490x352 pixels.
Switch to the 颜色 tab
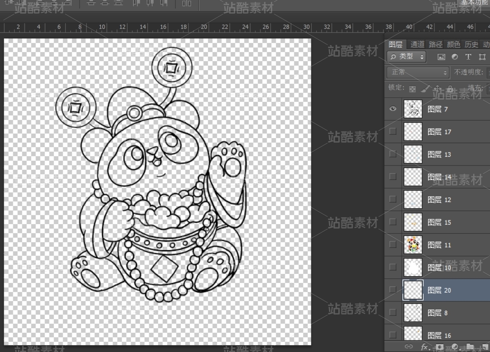(x=454, y=44)
